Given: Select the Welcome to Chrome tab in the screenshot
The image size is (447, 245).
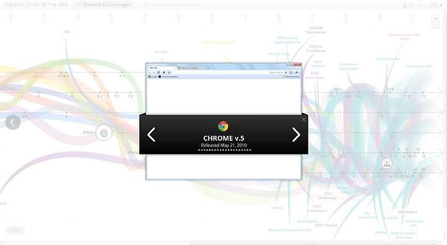Looking at the screenshot, I should click(x=192, y=68).
